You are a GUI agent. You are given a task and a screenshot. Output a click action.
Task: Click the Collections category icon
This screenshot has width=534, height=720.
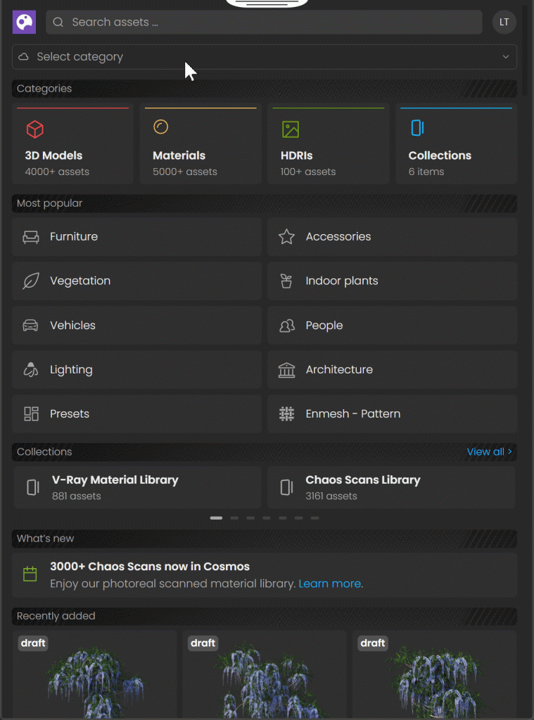point(417,127)
